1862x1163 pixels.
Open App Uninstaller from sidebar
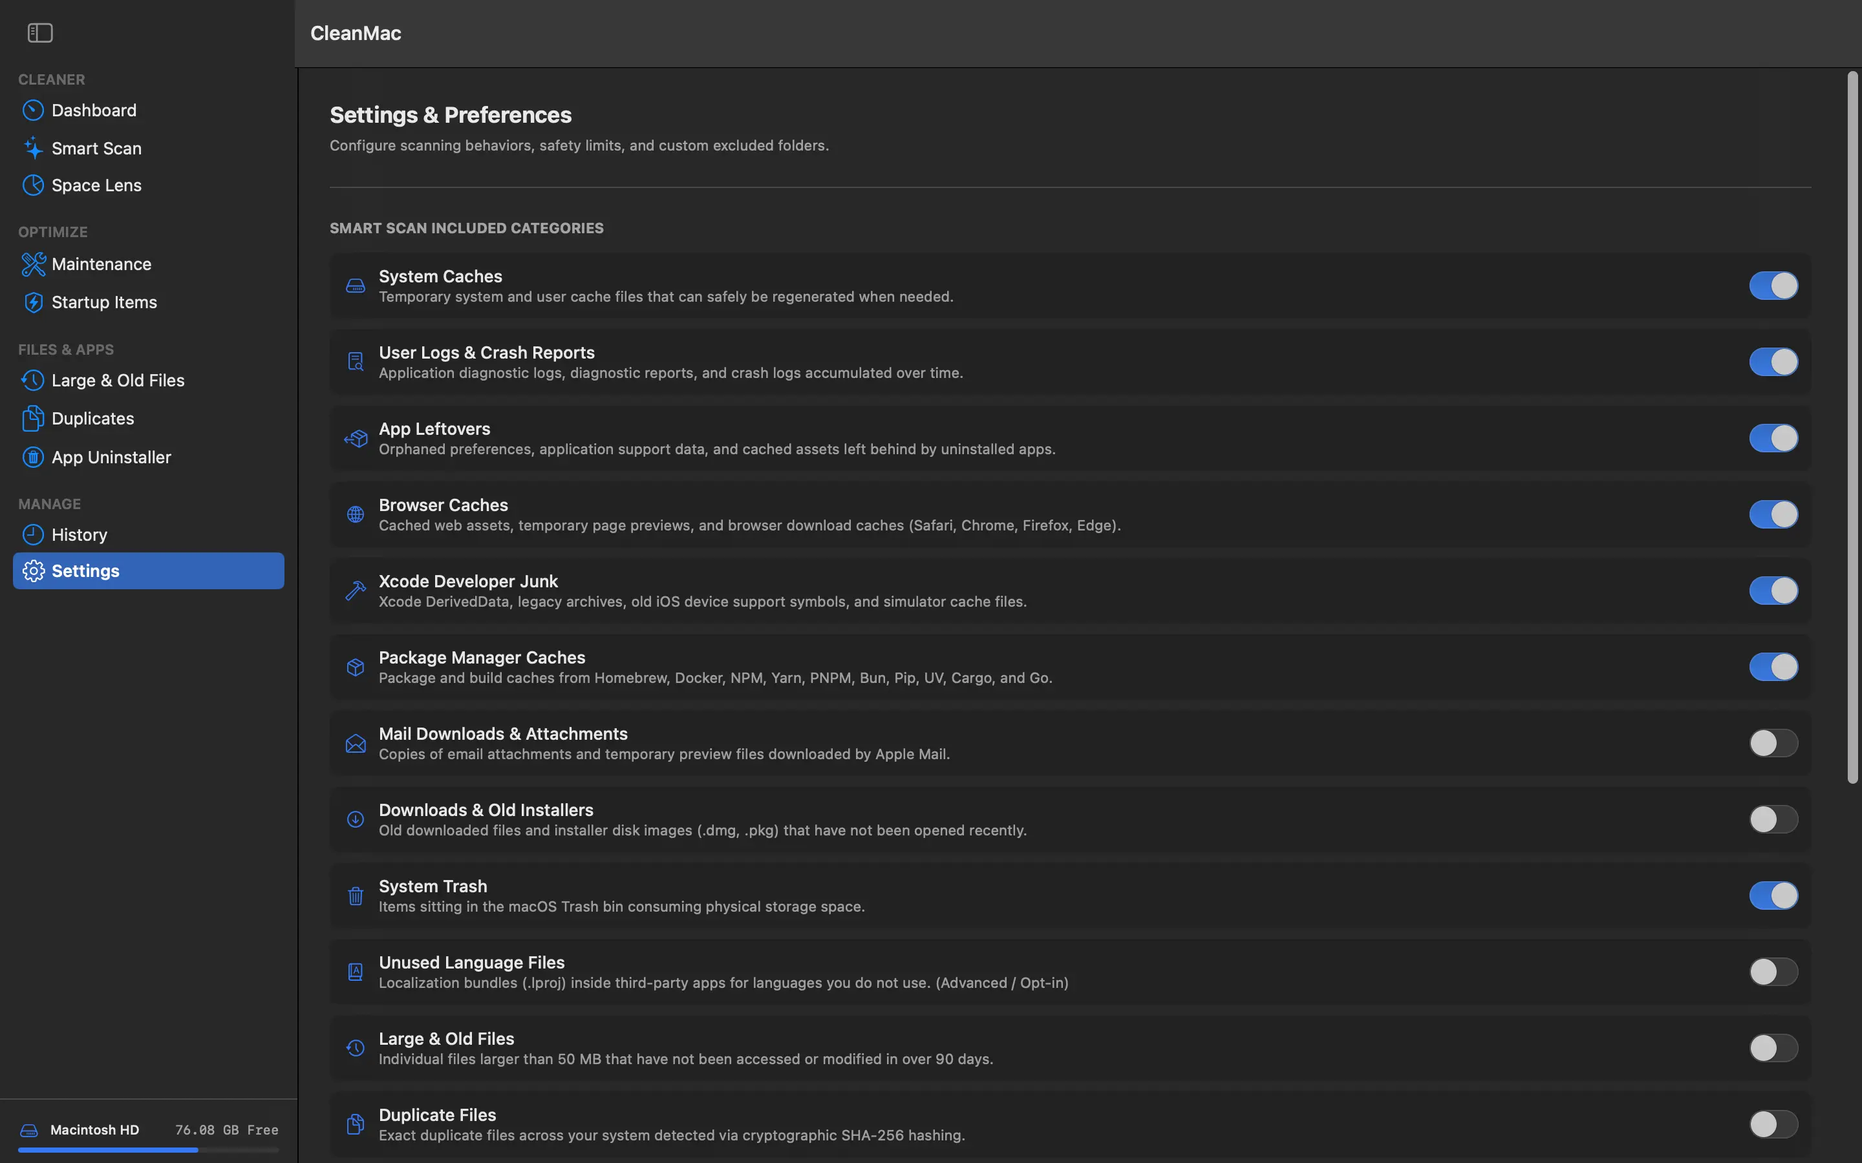(149, 457)
